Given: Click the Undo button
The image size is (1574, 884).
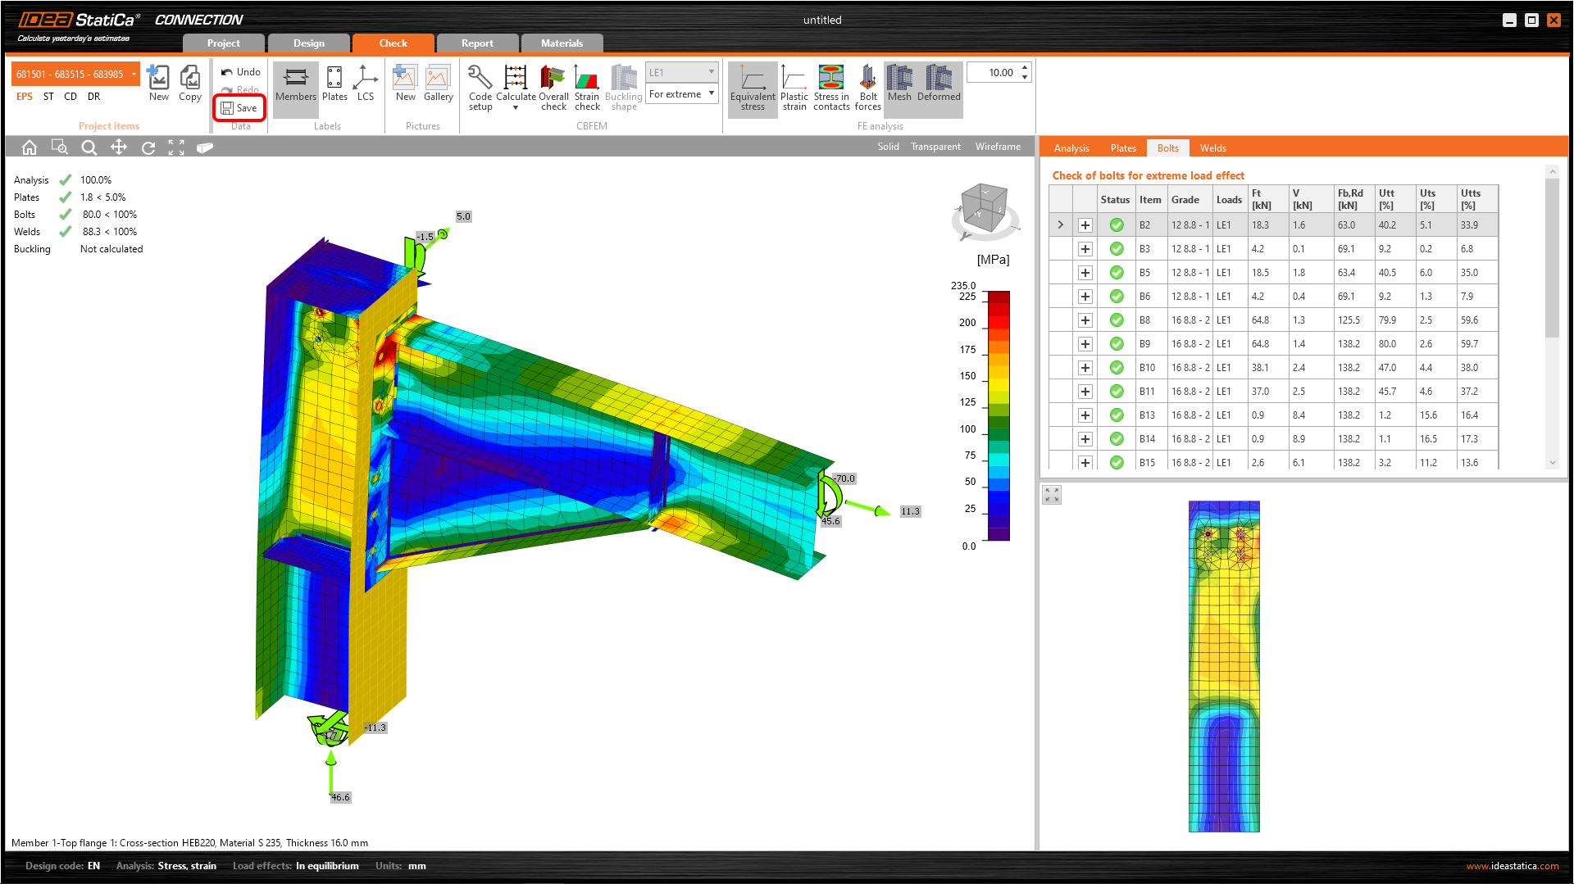Looking at the screenshot, I should pyautogui.click(x=239, y=71).
